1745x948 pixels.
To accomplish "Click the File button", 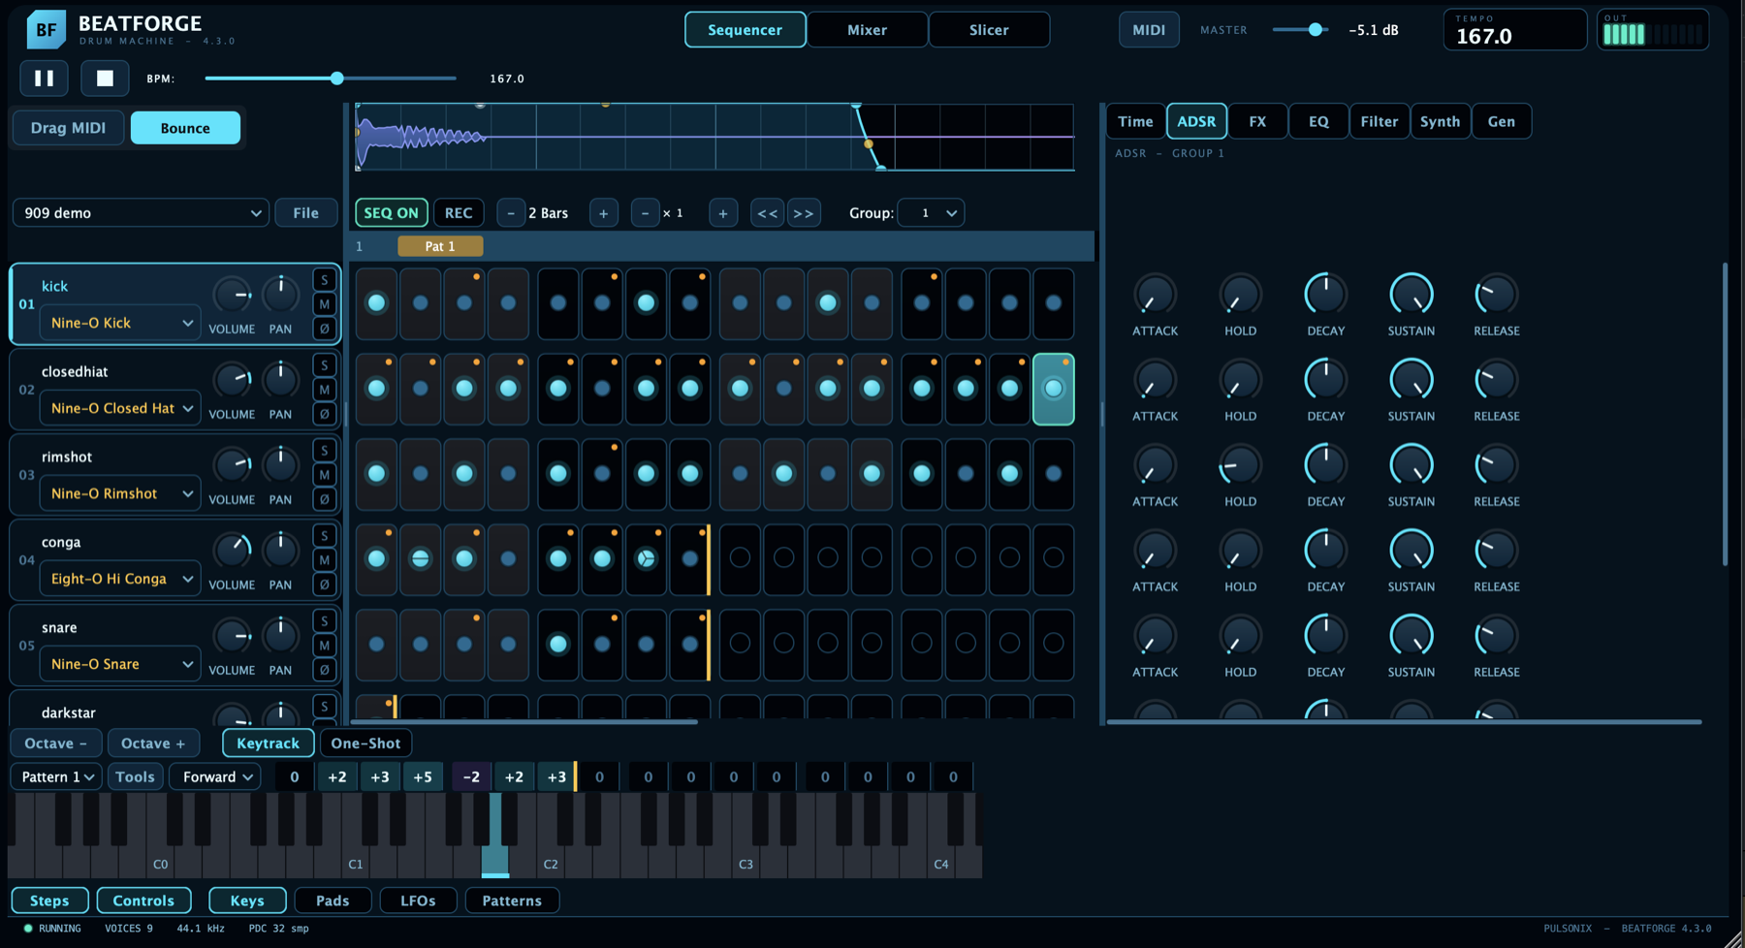I will pyautogui.click(x=305, y=213).
